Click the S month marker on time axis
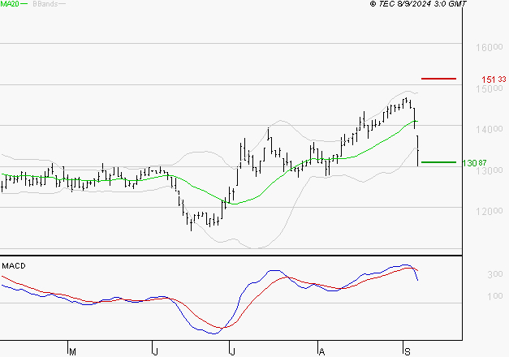This screenshot has width=509, height=357. 408,351
